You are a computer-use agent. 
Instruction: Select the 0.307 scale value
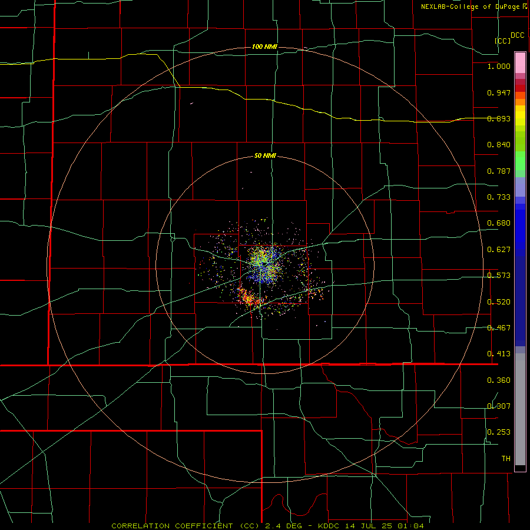click(499, 406)
